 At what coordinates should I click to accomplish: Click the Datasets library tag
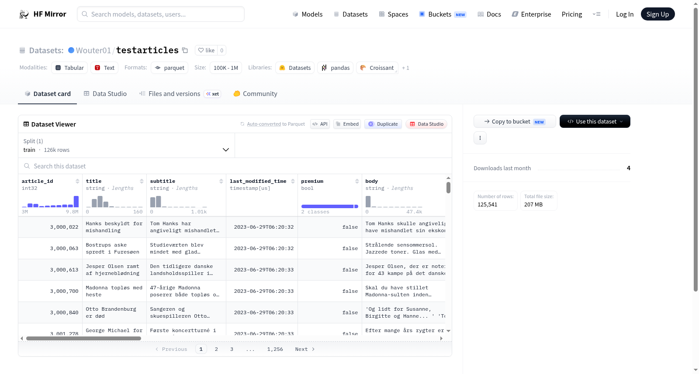pyautogui.click(x=295, y=68)
